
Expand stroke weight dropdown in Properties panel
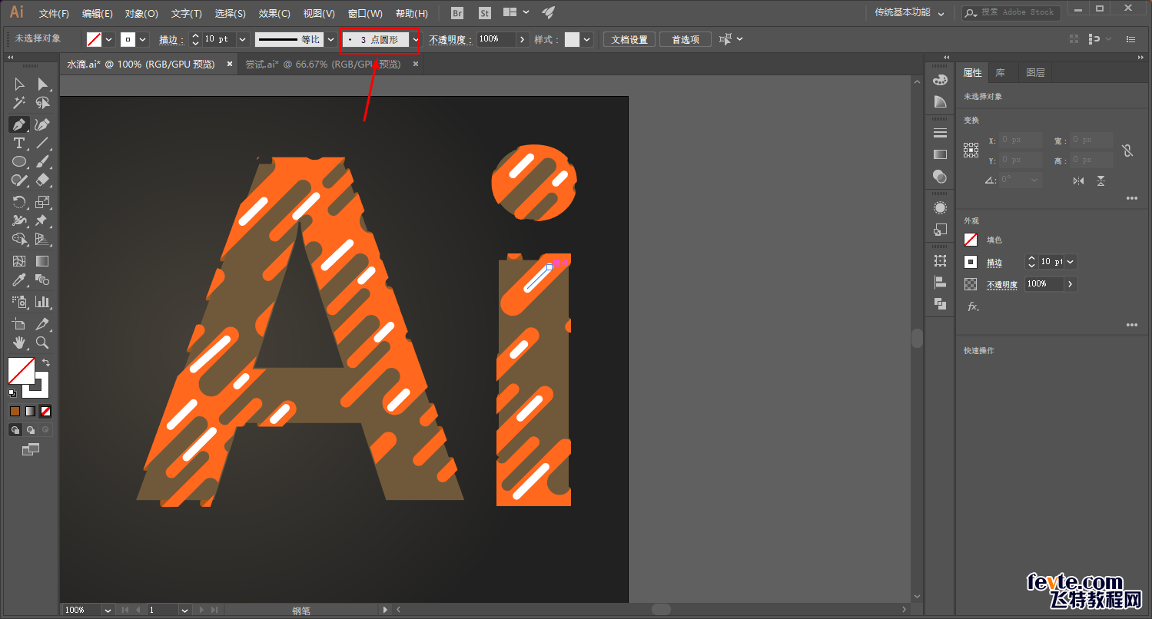[1071, 262]
